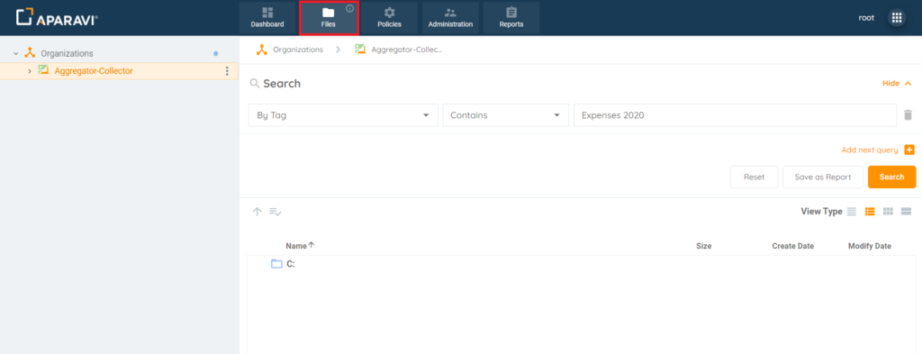Open the Policies tab
The height and width of the screenshot is (354, 922).
click(x=389, y=18)
